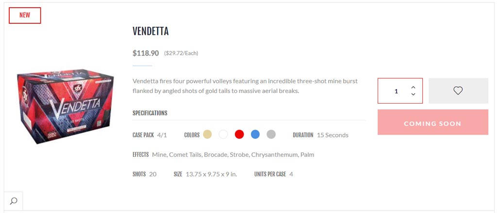Click the heart wishlist icon
Viewport: 498px width, 213px height.
tap(458, 91)
